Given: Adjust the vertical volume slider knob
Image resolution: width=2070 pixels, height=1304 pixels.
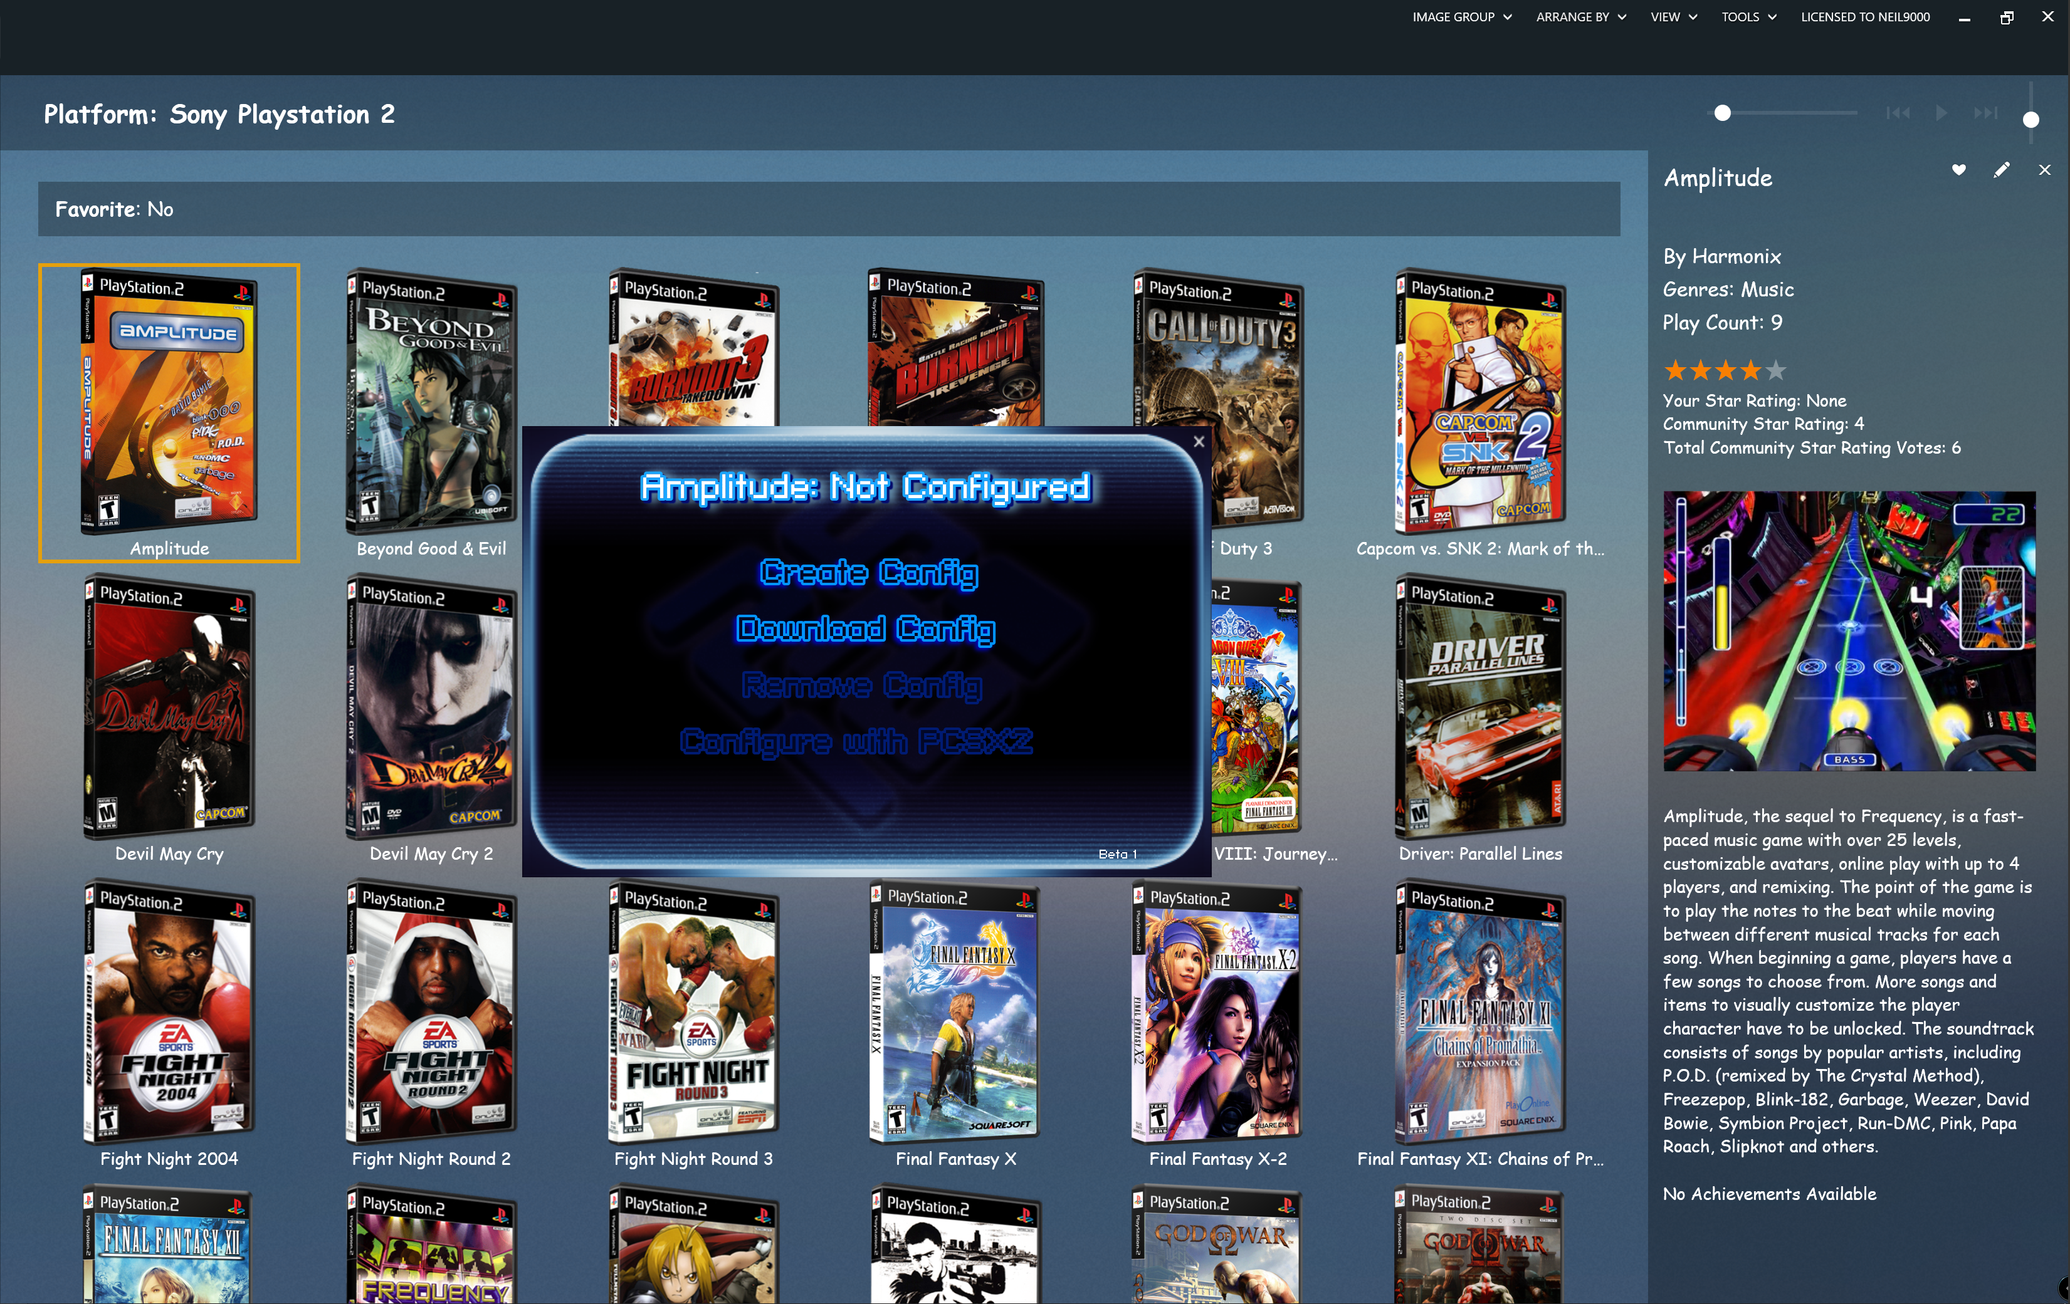Looking at the screenshot, I should tap(2031, 120).
